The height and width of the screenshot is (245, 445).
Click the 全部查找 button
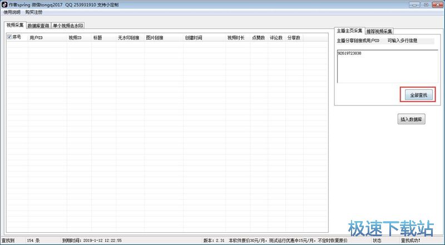[419, 96]
